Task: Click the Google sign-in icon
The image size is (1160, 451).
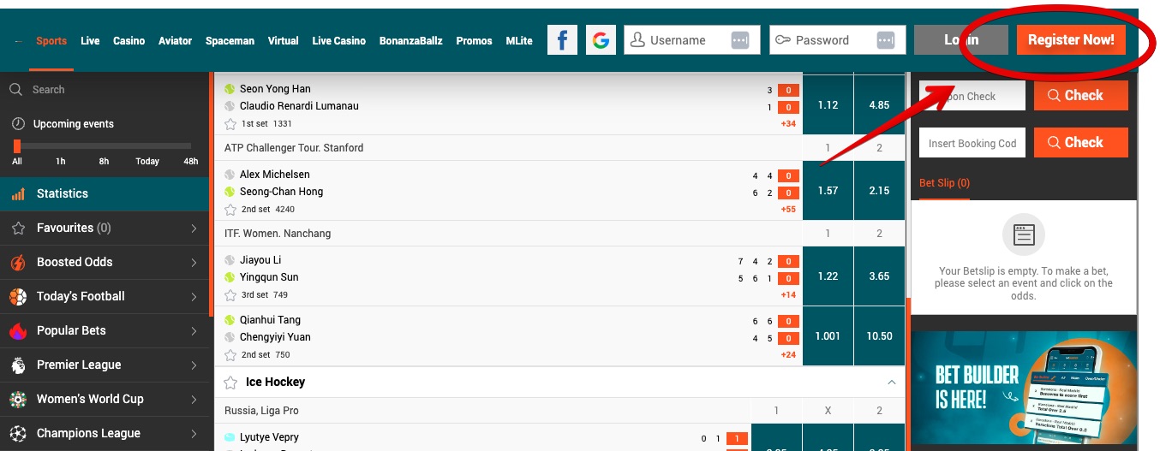Action: tap(601, 40)
